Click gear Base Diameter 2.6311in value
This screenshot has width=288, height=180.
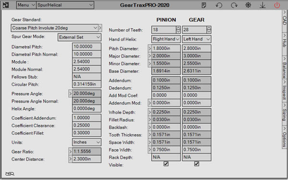(x=196, y=71)
